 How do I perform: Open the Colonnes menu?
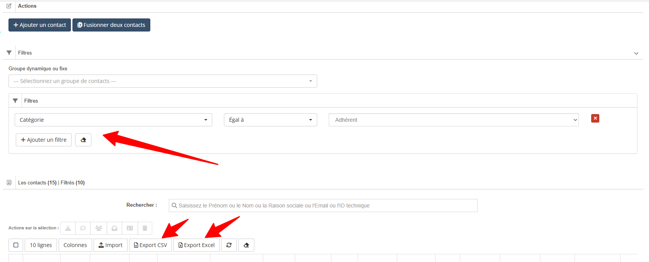[75, 245]
